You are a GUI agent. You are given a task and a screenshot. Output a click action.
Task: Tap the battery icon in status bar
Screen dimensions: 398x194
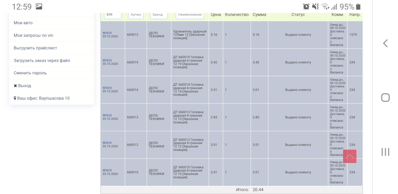tap(358, 7)
